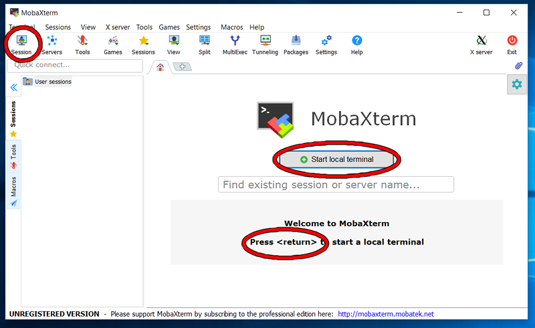
Task: Open the Tools toolbar icon
Action: [x=82, y=45]
